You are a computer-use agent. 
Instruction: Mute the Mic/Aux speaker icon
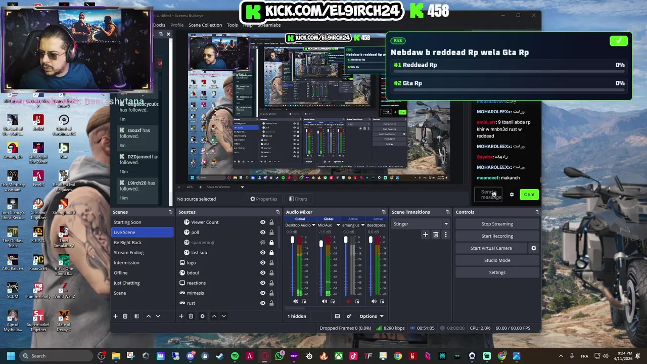325,301
